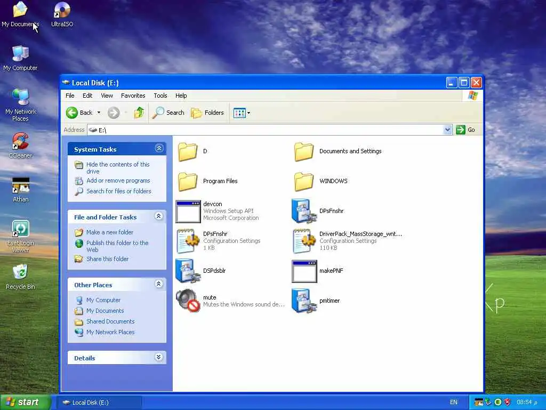The image size is (546, 410).
Task: Open the Edit menu
Action: click(87, 96)
